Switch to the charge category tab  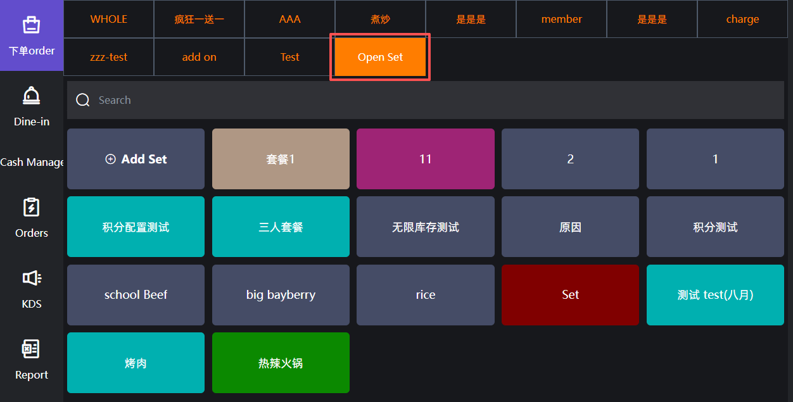coord(742,19)
